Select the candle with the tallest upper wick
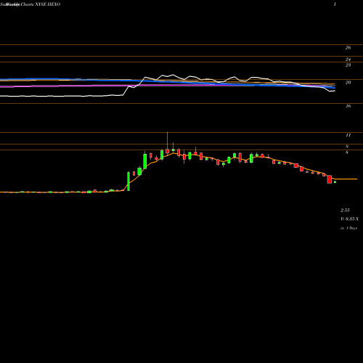The image size is (363, 363). tap(167, 144)
